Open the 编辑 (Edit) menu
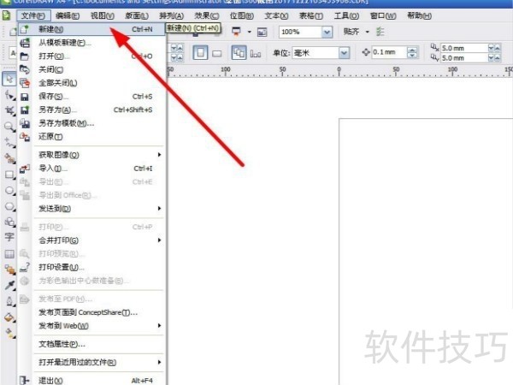Screen dimensions: 513x385 pyautogui.click(x=67, y=15)
